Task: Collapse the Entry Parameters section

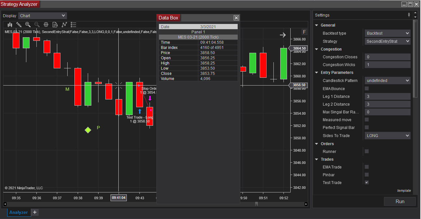Action: point(317,73)
